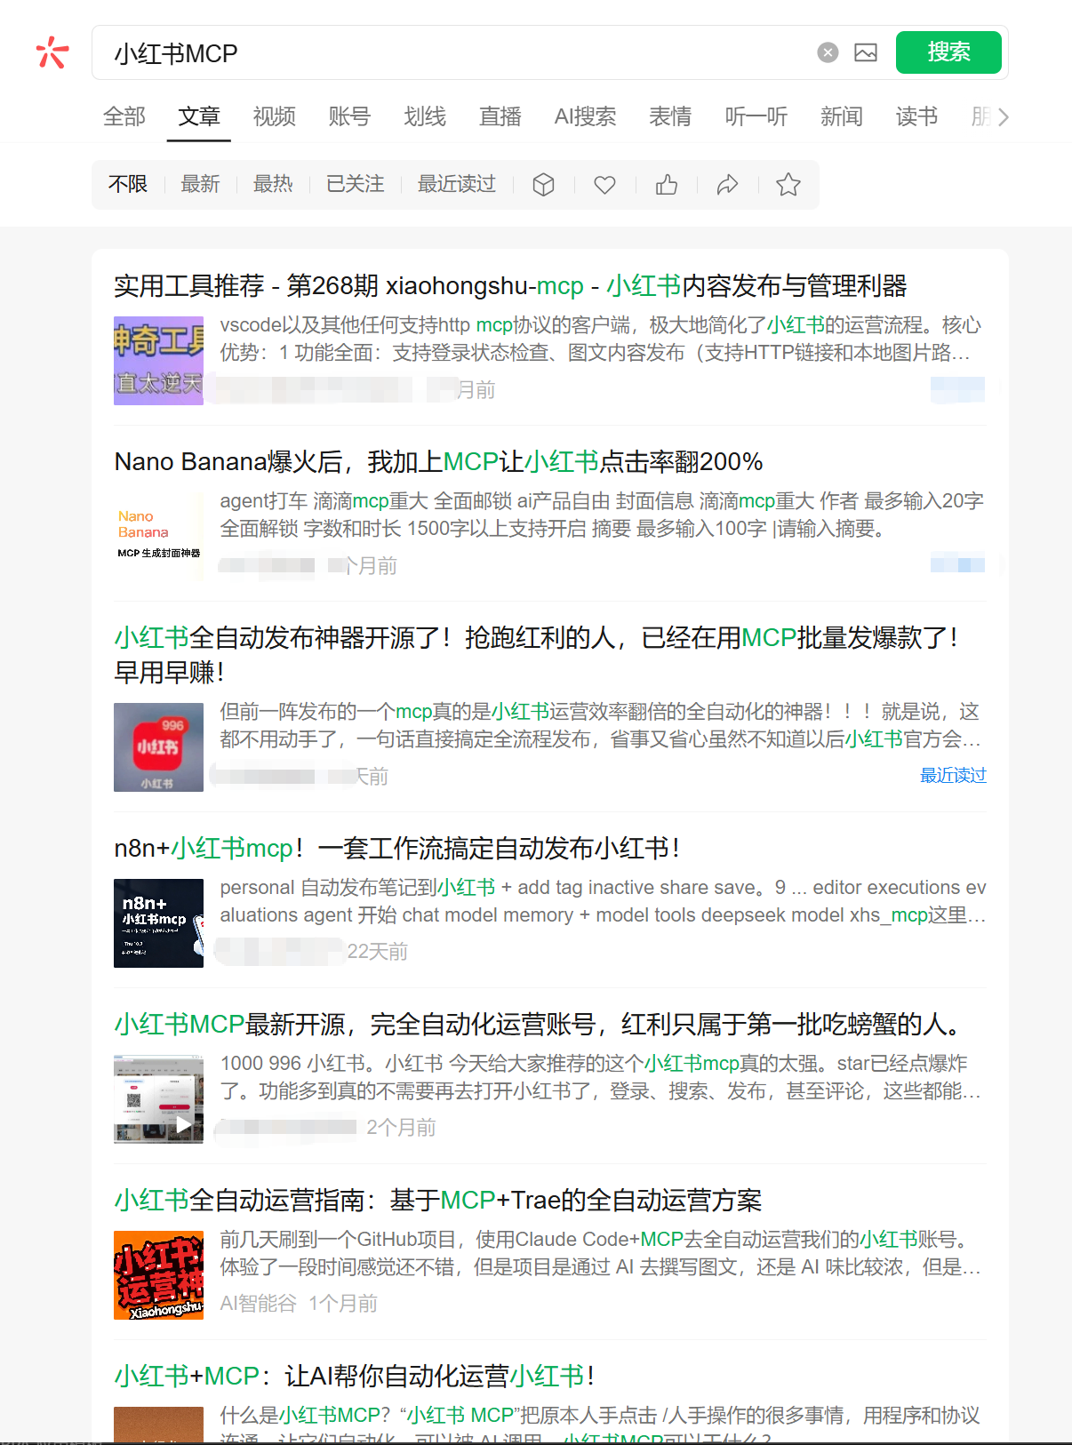1072x1445 pixels.
Task: Click the 小红书运营神 thumbnail
Action: click(x=158, y=1275)
